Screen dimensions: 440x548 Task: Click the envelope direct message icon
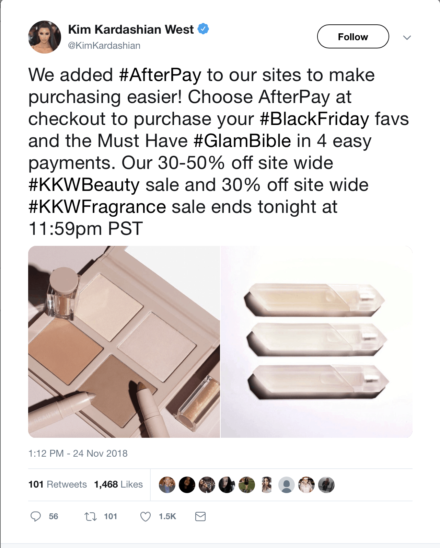[x=200, y=516]
